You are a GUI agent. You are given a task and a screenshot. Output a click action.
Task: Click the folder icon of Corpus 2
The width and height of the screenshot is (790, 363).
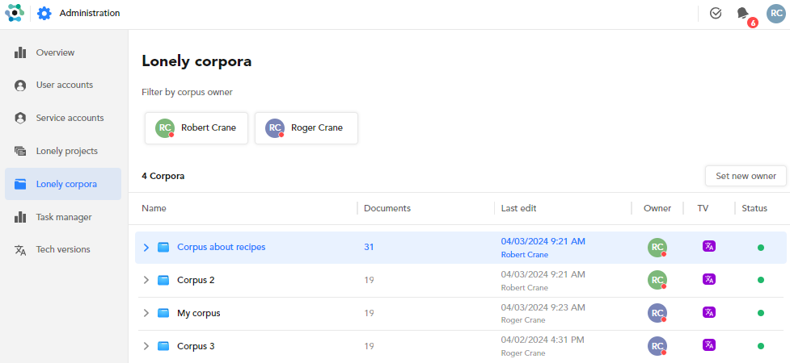(163, 280)
